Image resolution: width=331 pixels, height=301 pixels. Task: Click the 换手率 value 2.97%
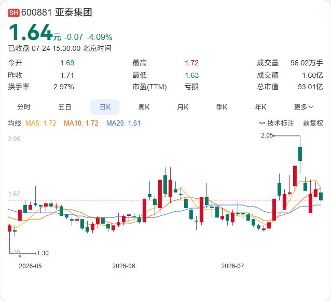[x=63, y=87]
